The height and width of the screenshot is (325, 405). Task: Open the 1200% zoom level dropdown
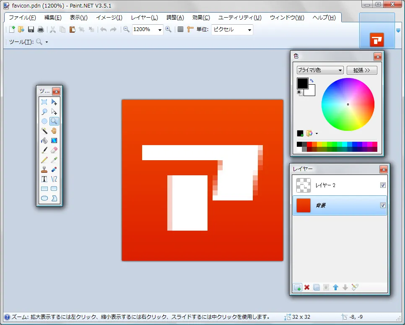coord(160,30)
